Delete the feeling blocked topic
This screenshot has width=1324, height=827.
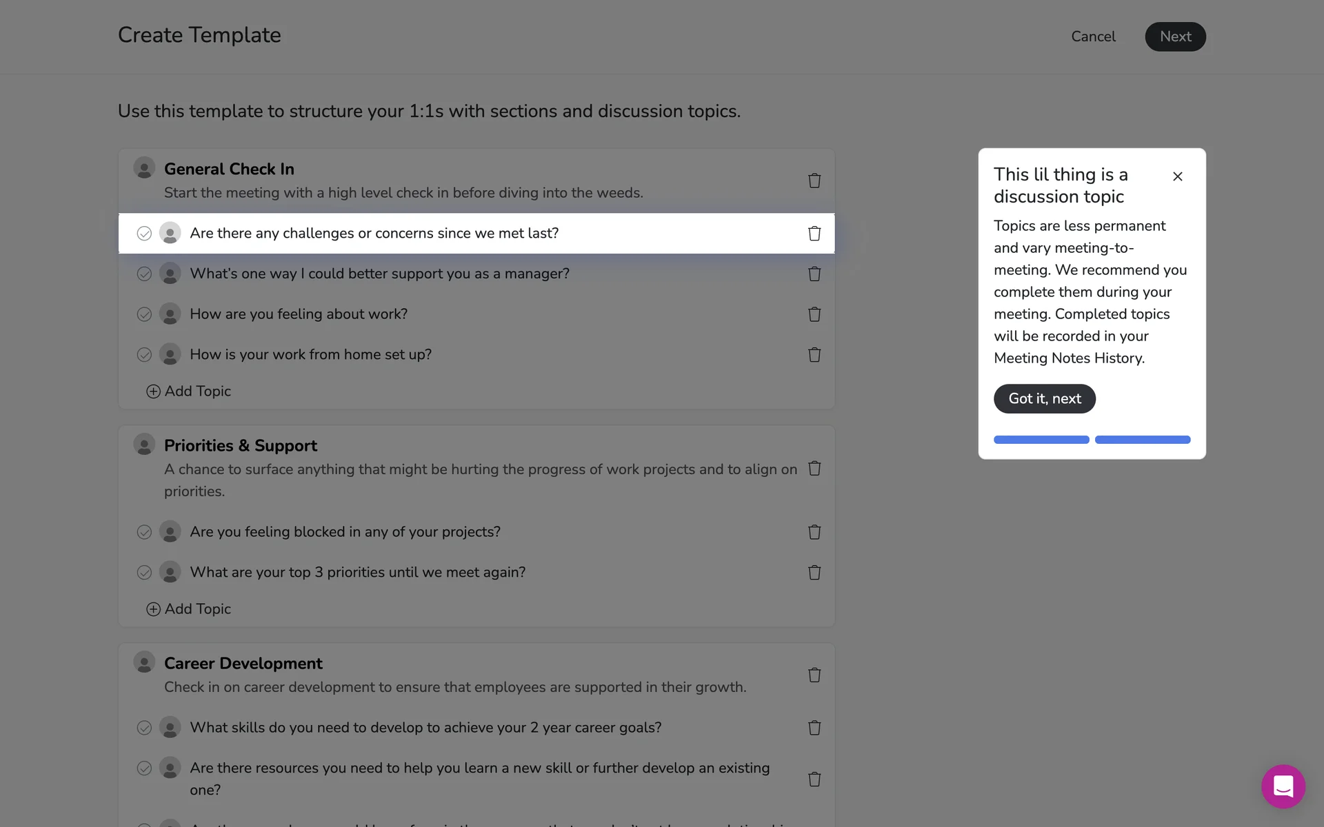(814, 532)
